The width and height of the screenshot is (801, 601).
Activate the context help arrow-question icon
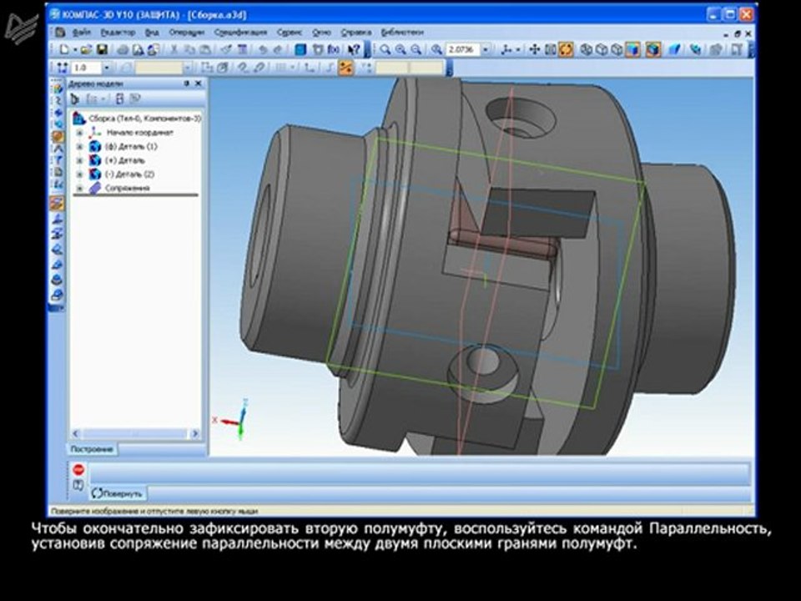[x=354, y=49]
